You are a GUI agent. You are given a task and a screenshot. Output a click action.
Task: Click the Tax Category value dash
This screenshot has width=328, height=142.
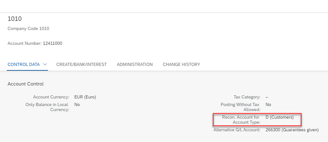point(267,97)
